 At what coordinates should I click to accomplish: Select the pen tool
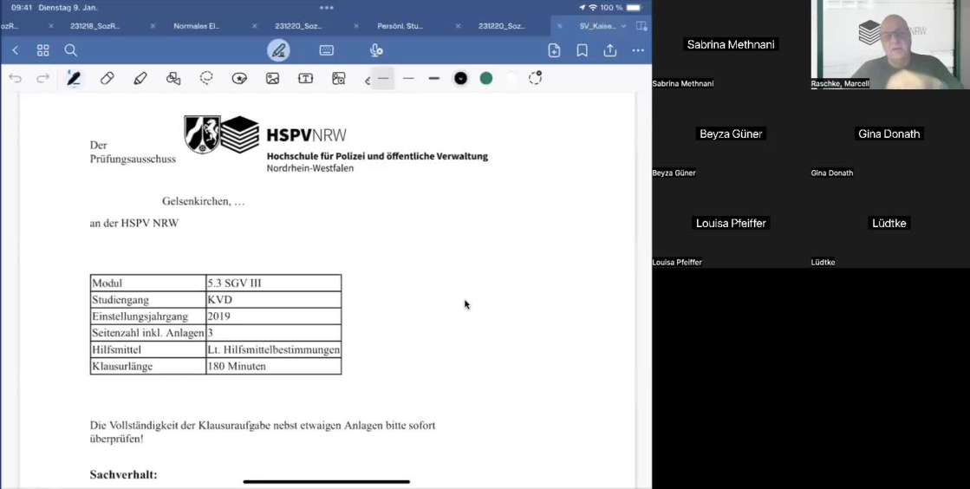pyautogui.click(x=74, y=79)
